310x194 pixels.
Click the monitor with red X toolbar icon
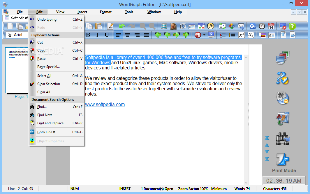[x=283, y=26]
